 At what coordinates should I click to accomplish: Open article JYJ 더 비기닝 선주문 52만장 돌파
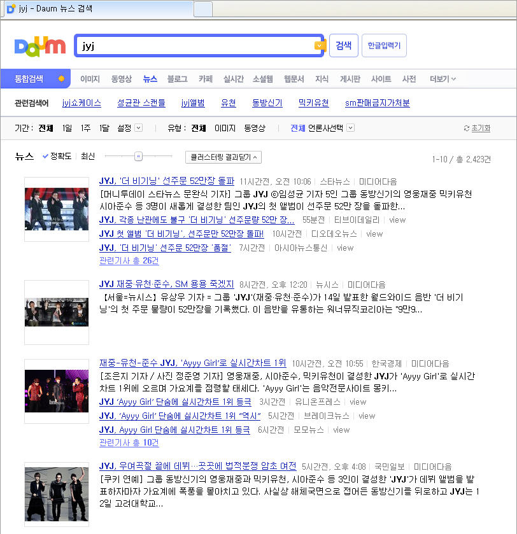[x=167, y=181]
